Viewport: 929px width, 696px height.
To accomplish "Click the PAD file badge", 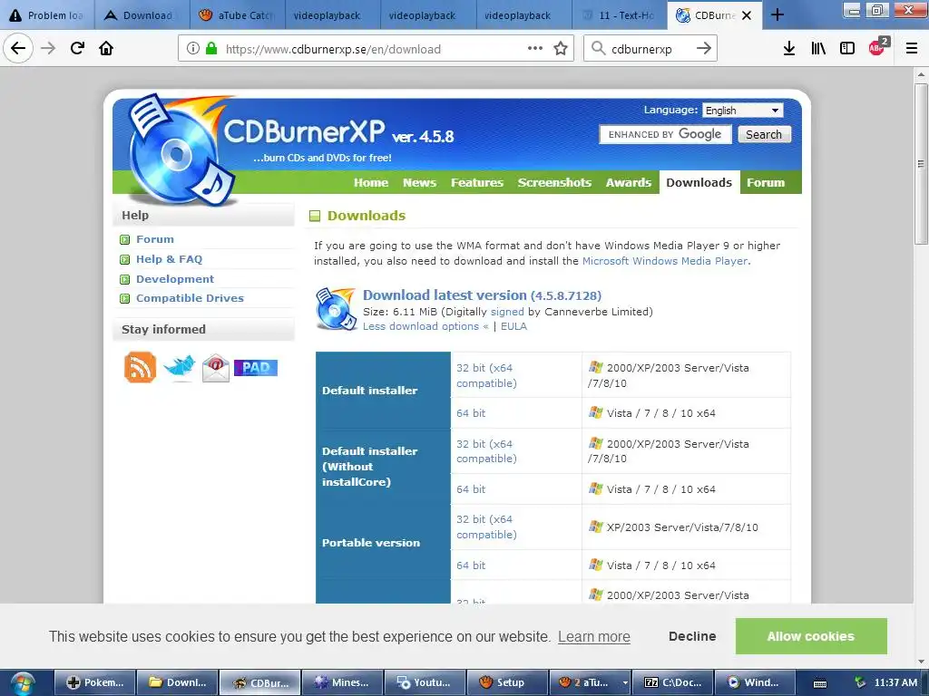I will click(255, 368).
